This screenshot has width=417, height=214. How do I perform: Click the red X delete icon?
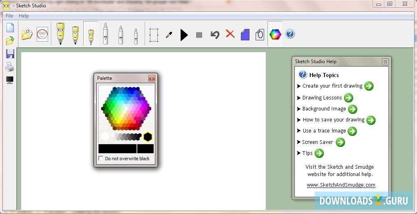click(x=230, y=34)
